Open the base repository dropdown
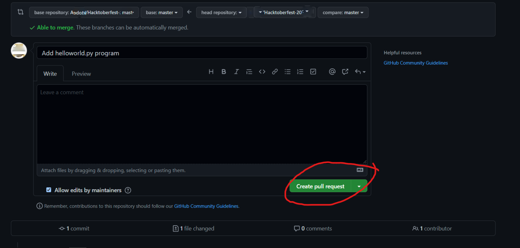Screen dimensions: 520x248 [84, 12]
